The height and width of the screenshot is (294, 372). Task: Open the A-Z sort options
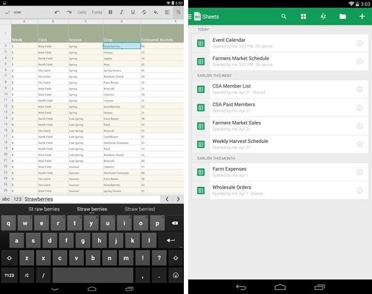[x=323, y=17]
